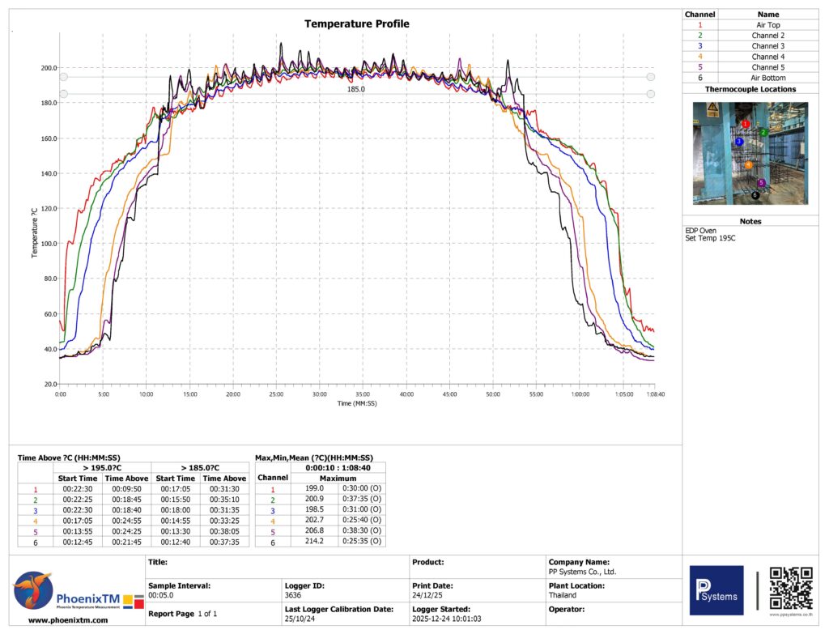Click right handle of 185.0 threshold line
The image size is (829, 634).
[x=650, y=94]
